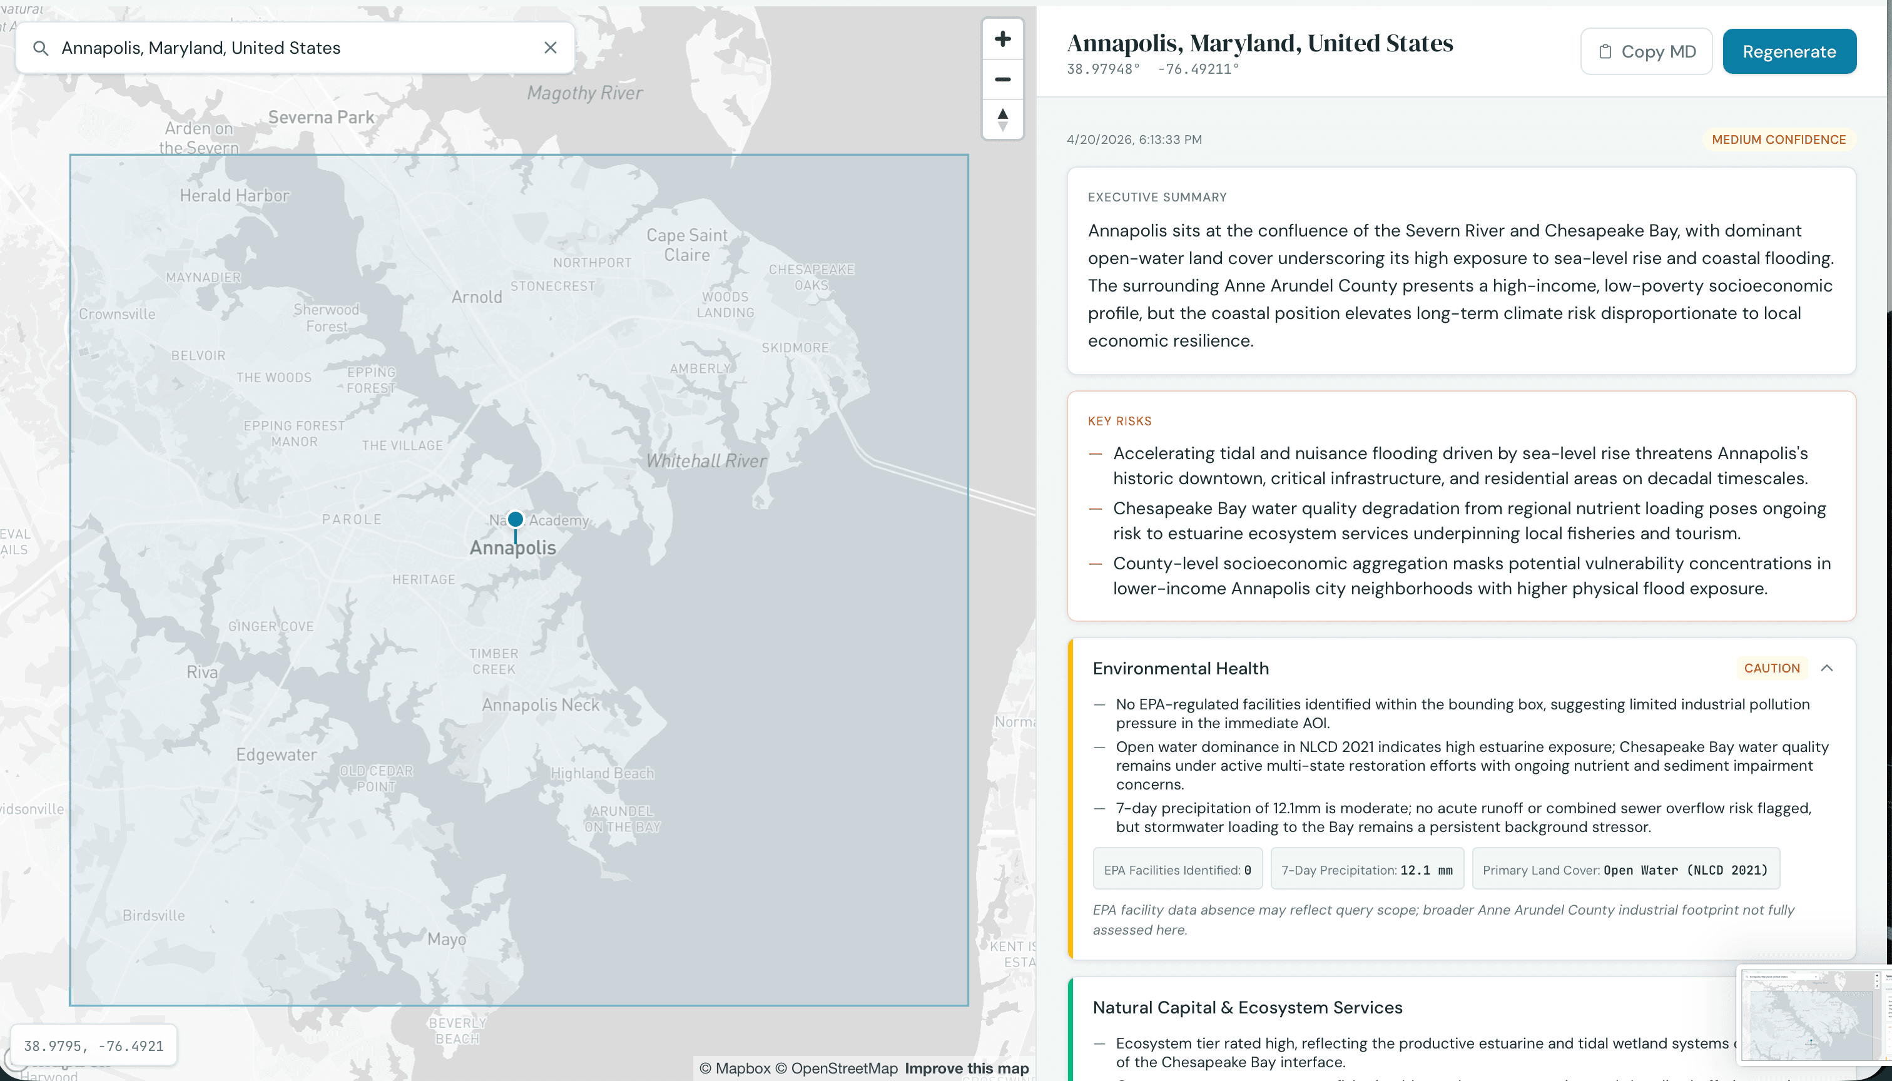Zoom out on the map
Viewport: 1892px width, 1081px height.
[1002, 79]
